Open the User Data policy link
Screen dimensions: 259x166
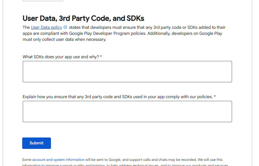coord(46,27)
